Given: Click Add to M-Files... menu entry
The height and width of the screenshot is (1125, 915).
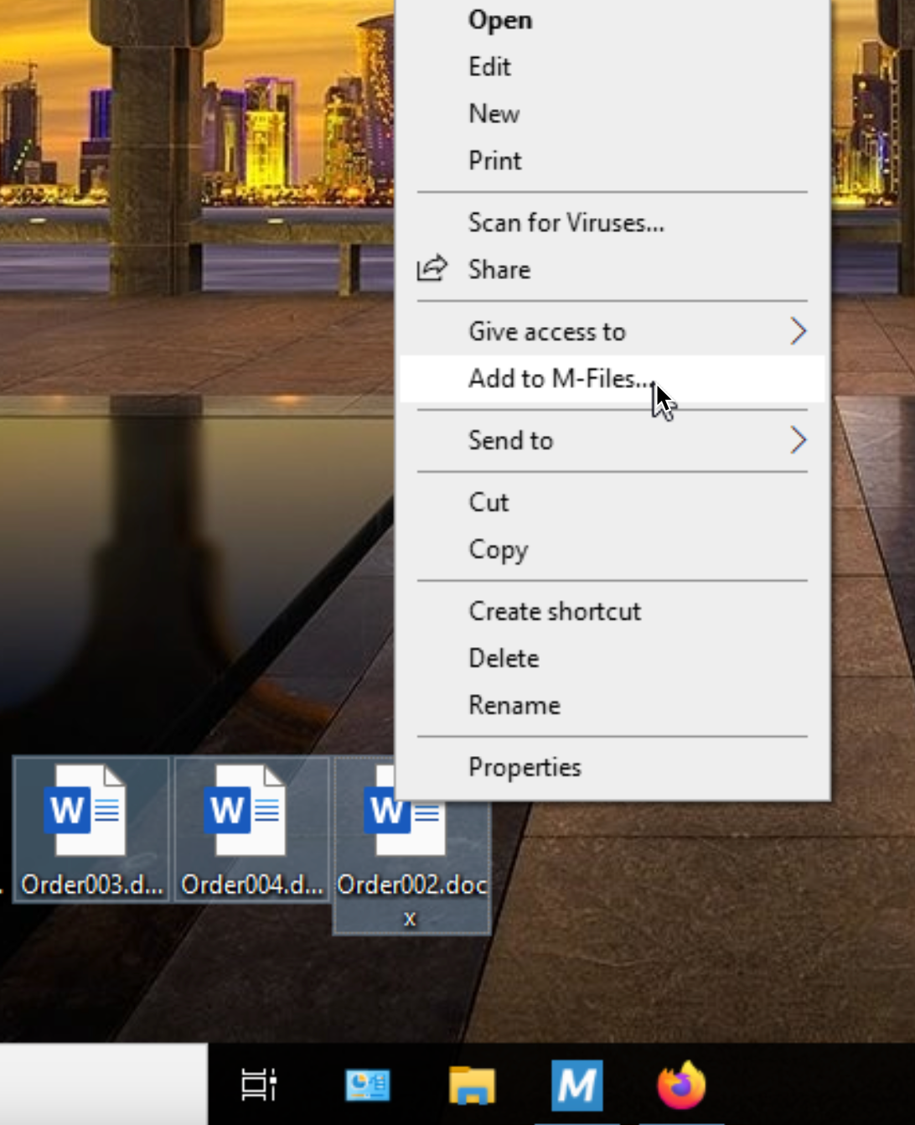Looking at the screenshot, I should [x=613, y=379].
